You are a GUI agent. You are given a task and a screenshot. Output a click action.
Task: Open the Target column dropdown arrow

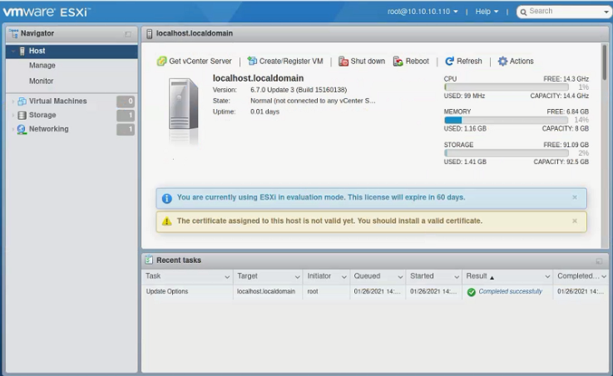click(298, 277)
